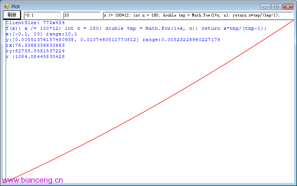This screenshot has width=297, height=186.
Task: Click the 'ClientSize: 772x434' text line
Action: coord(35,23)
